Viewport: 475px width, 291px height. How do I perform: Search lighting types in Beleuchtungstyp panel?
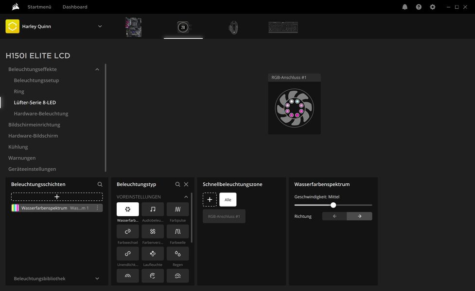coord(178,184)
